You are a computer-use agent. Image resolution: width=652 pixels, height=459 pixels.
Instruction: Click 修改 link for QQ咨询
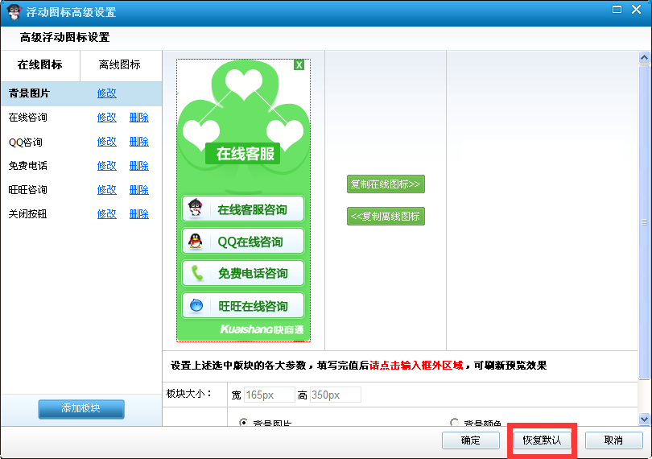106,142
